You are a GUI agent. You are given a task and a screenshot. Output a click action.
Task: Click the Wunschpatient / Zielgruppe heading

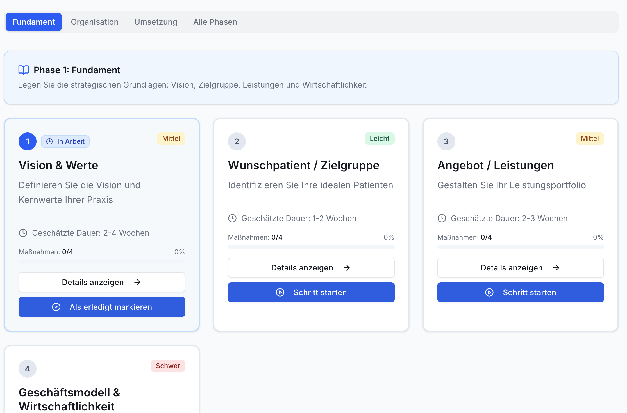304,165
